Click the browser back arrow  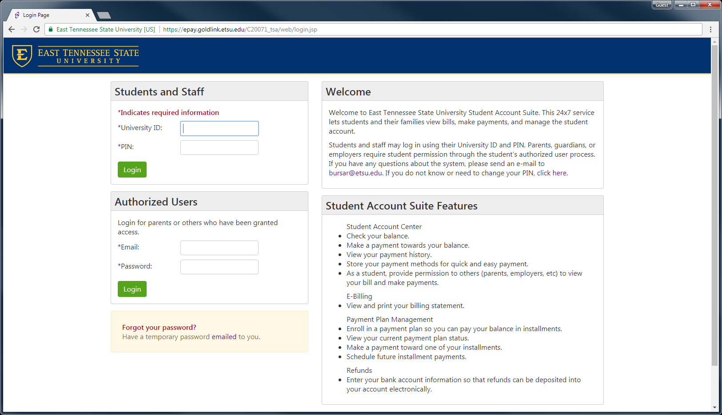[12, 29]
